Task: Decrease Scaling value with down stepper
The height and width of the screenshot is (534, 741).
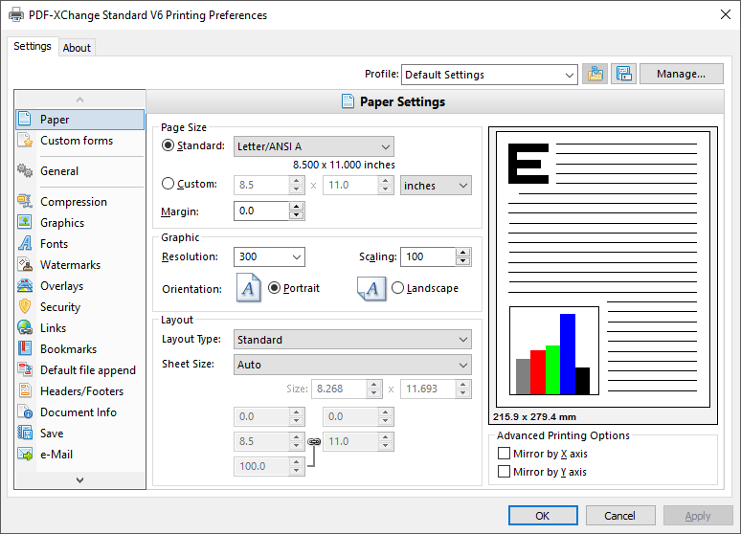Action: tap(463, 261)
